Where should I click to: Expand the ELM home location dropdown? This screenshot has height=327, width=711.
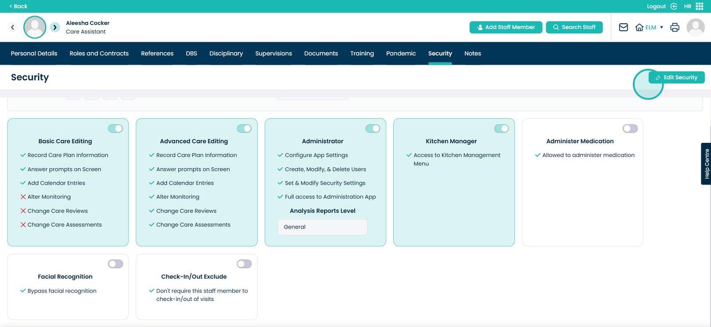[x=650, y=27]
